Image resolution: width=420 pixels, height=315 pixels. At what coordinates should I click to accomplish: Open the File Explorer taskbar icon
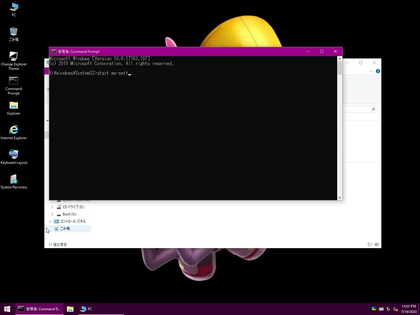pos(70,309)
